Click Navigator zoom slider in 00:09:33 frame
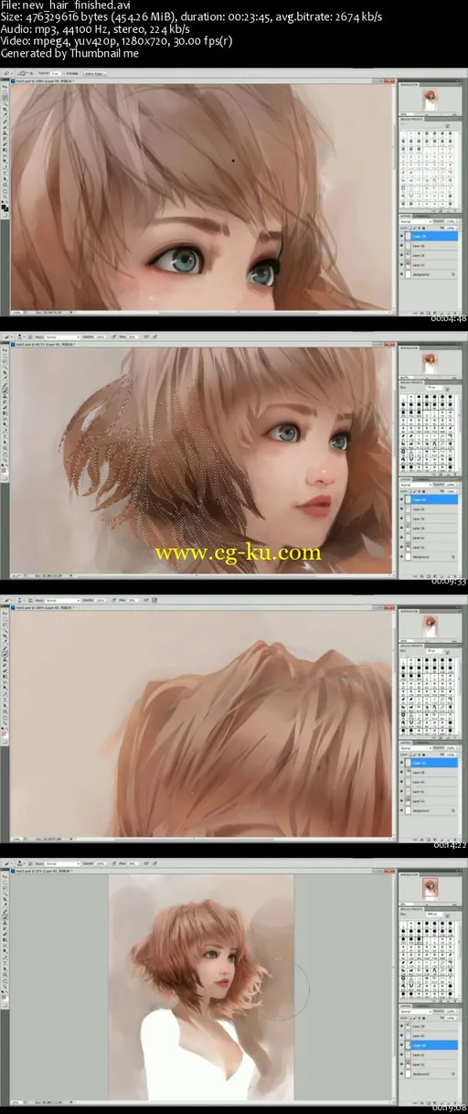Viewport: 468px width, 1114px height. coord(439,377)
